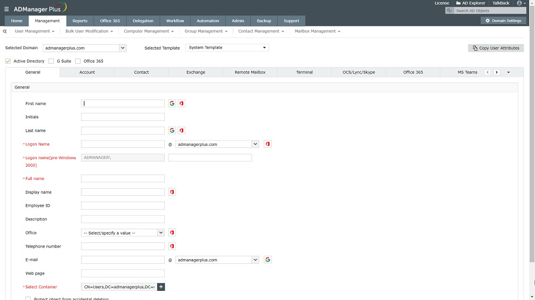This screenshot has height=300, width=535.
Task: Click the Office 365 icon beside First name
Action: pos(181,103)
